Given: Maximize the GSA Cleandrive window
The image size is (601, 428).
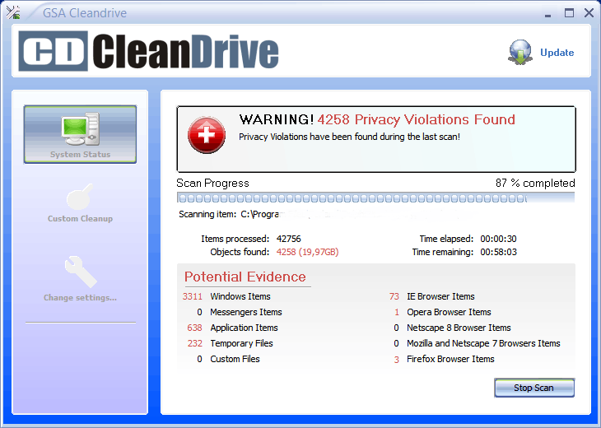Looking at the screenshot, I should click(569, 13).
